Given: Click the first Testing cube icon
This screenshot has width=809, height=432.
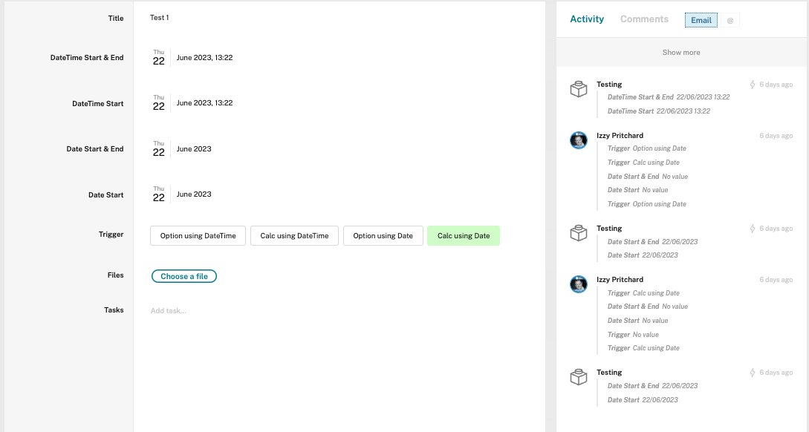Looking at the screenshot, I should (579, 89).
